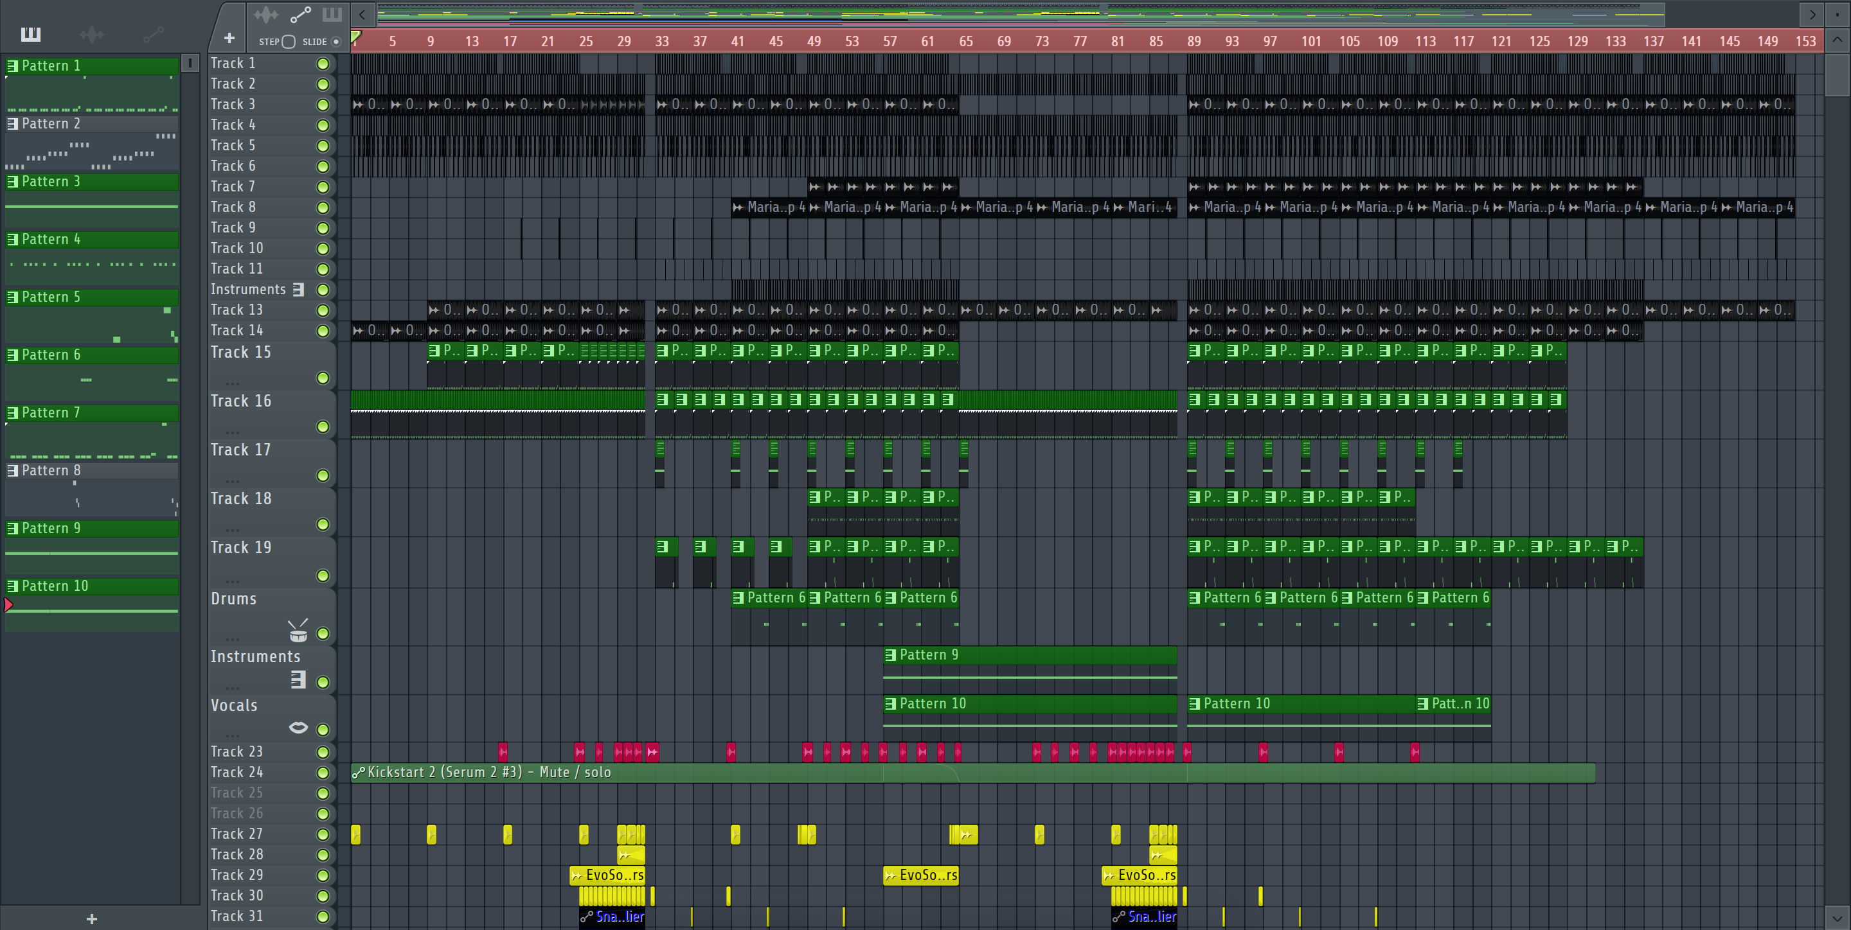Viewport: 1851px width, 930px height.
Task: Select the Track 23 header
Action: (272, 752)
